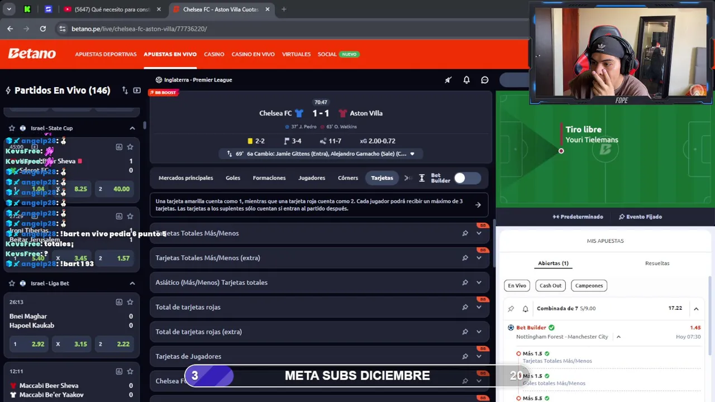Screen dimensions: 715x402
Task: Expand Tarjetas Totales Más/Menos market
Action: (x=479, y=233)
